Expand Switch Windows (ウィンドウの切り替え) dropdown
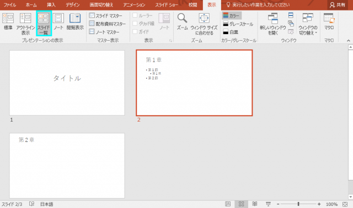The height and width of the screenshot is (208, 353). pyautogui.click(x=308, y=24)
